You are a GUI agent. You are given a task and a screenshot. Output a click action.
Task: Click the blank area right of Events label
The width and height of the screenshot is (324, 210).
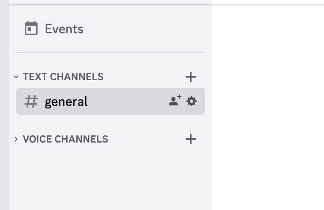(143, 29)
